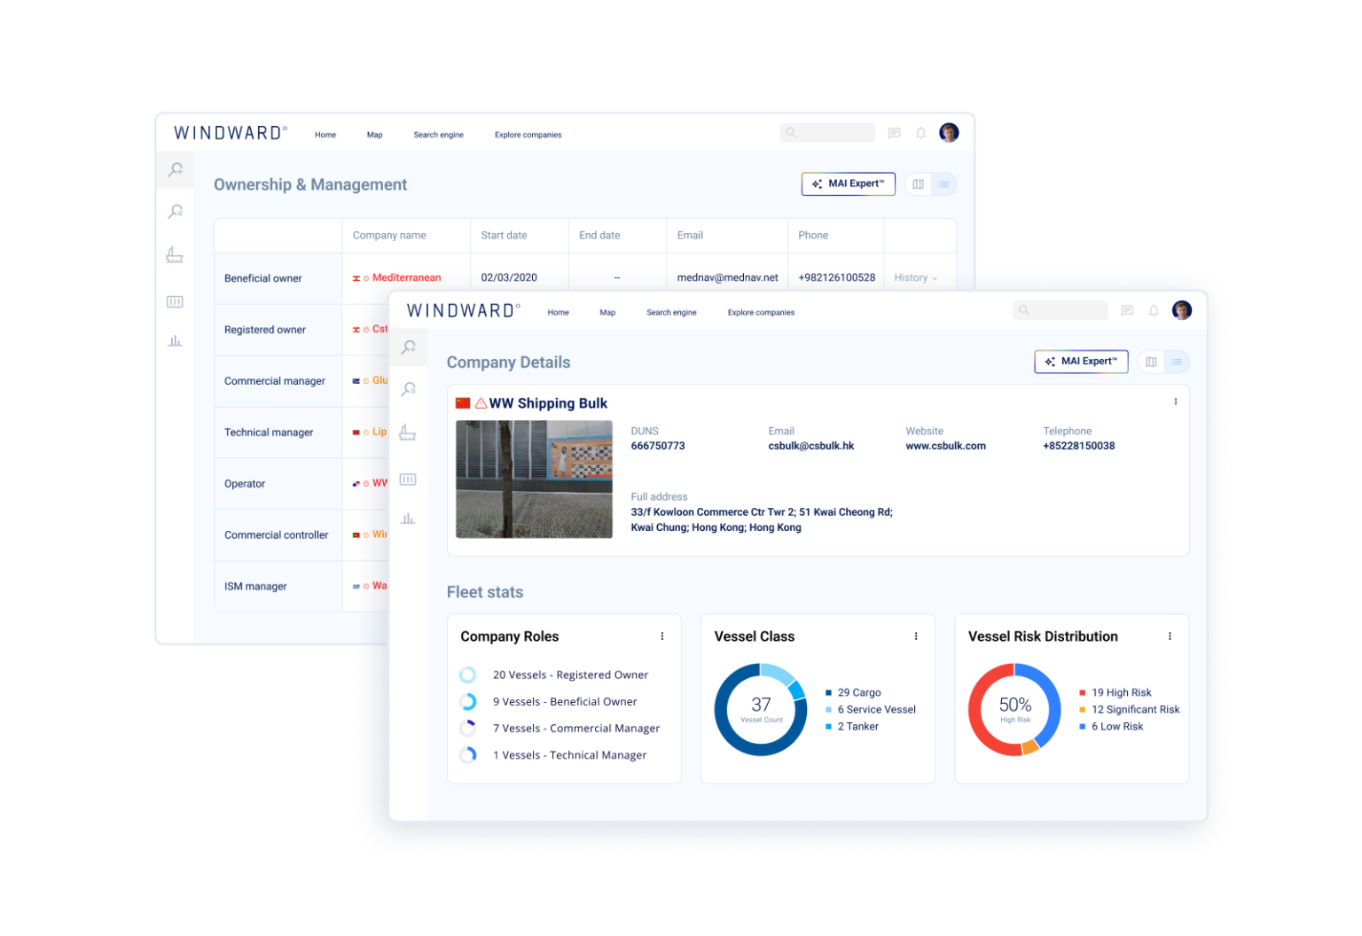Click the WW Shipping Bulk building photo
Image resolution: width=1362 pixels, height=936 pixels.
(533, 479)
